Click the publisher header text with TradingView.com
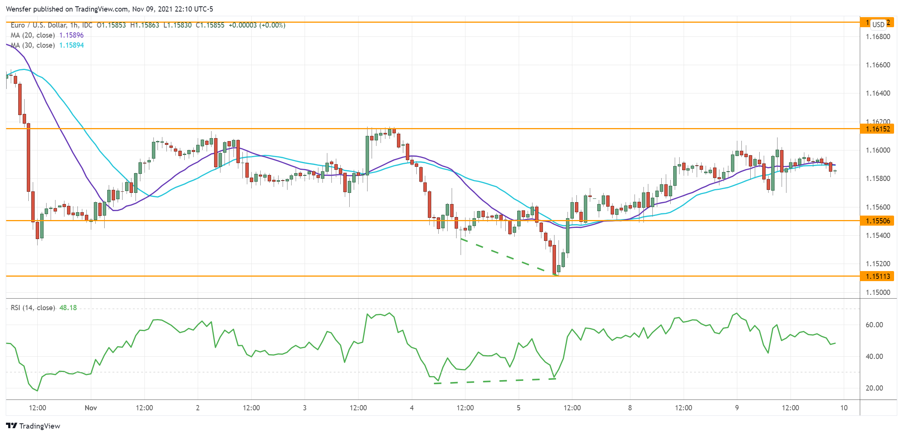Viewport: 903px width, 436px height. pos(109,9)
